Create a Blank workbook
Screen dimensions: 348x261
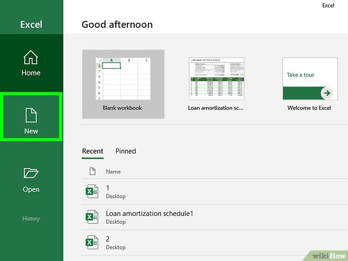(x=123, y=84)
